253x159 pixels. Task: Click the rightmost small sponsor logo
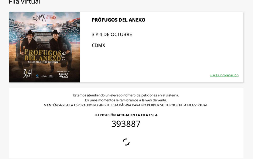tap(51, 76)
